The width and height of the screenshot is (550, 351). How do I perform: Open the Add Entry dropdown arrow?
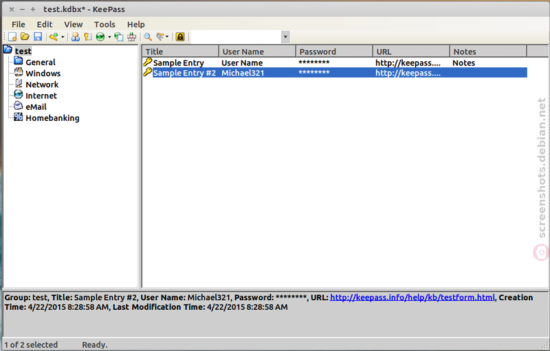point(63,37)
